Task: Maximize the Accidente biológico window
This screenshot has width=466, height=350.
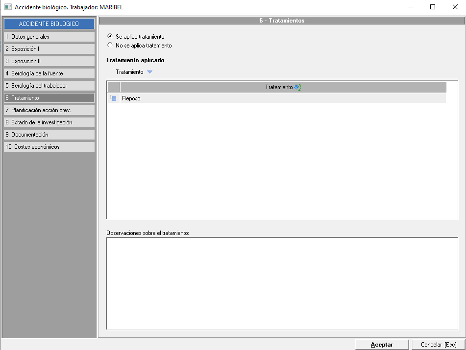Action: [x=433, y=7]
